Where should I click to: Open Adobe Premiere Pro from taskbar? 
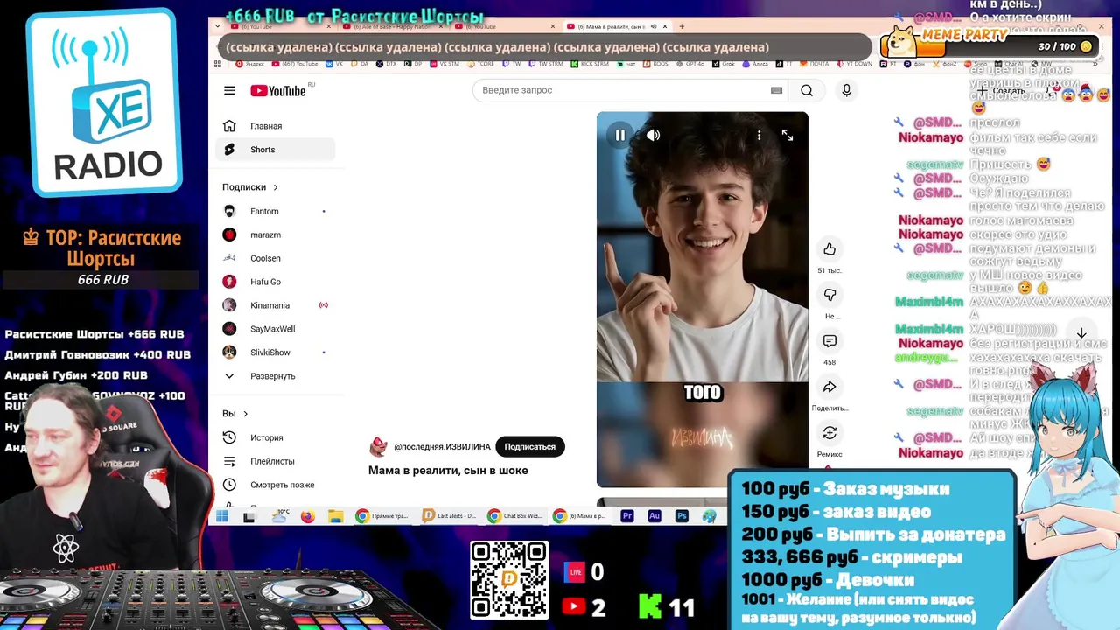pos(626,516)
